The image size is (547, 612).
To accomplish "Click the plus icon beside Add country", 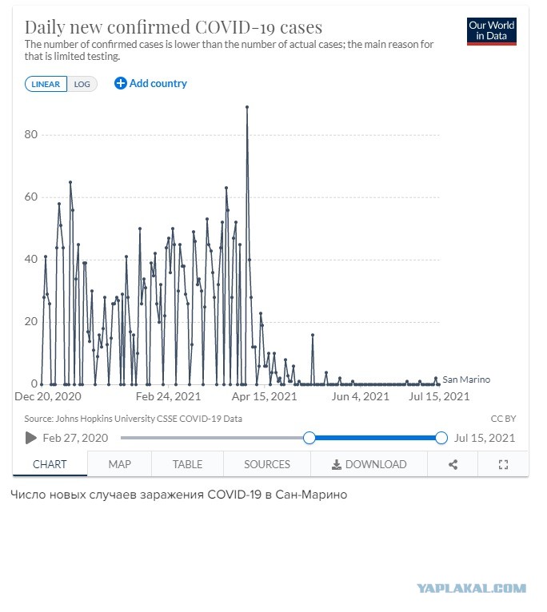I will (120, 83).
